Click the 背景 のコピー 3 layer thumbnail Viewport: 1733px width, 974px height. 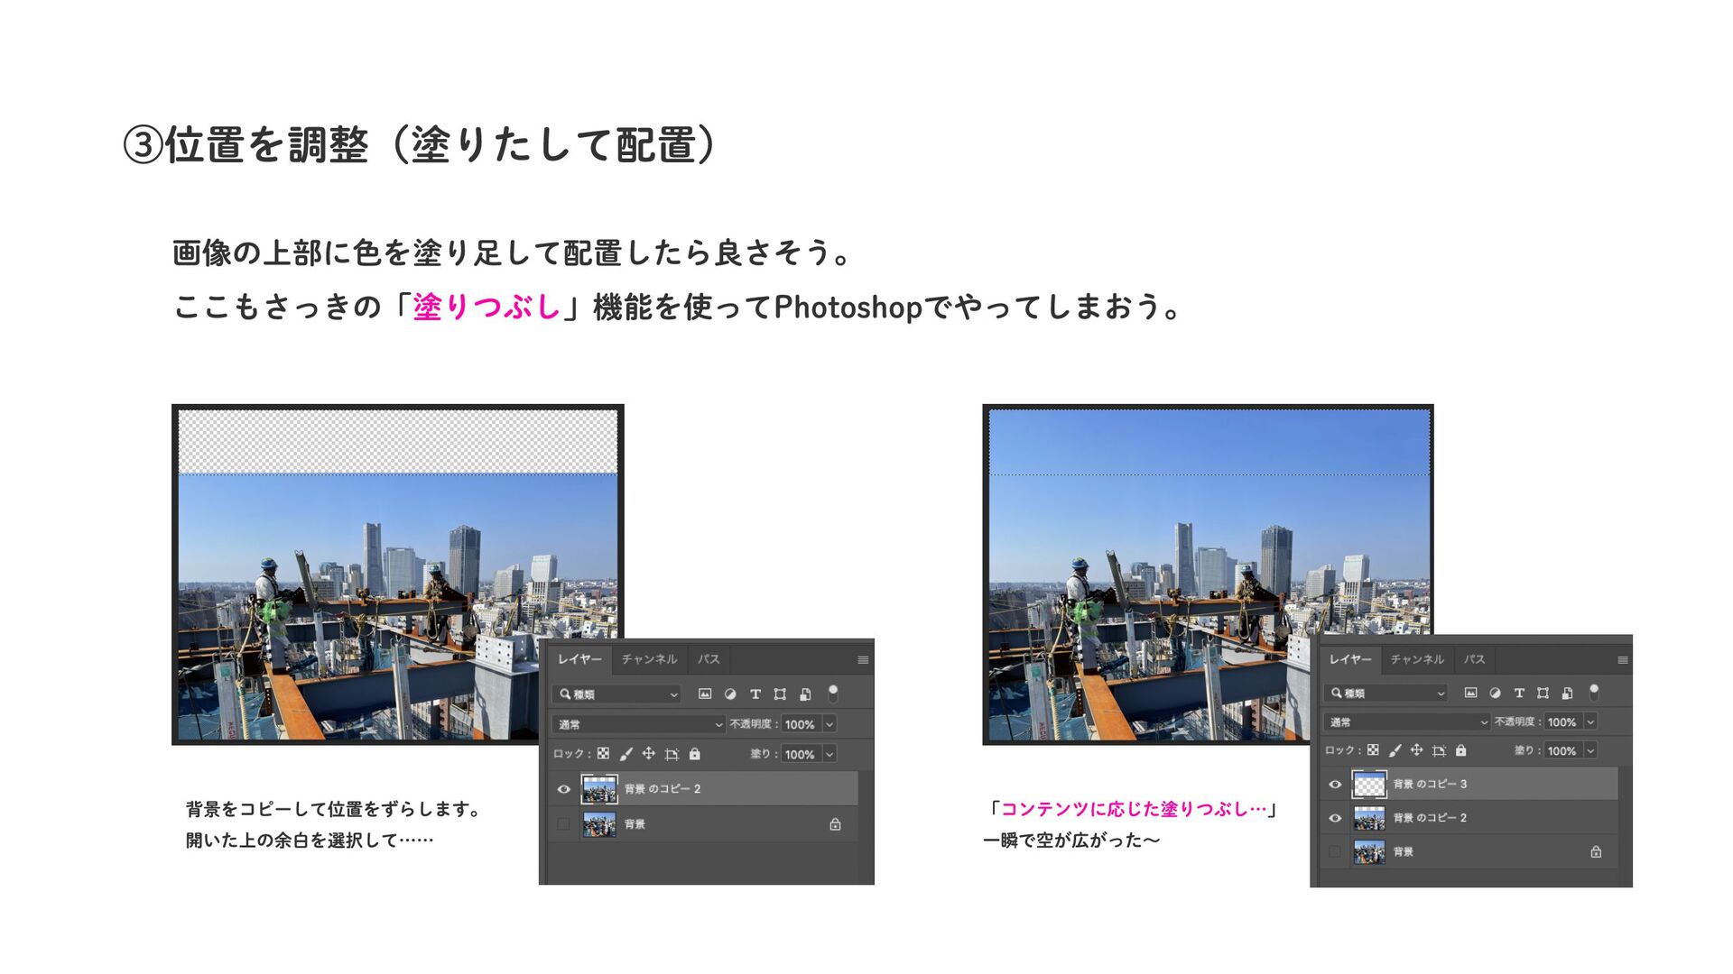tap(1369, 784)
